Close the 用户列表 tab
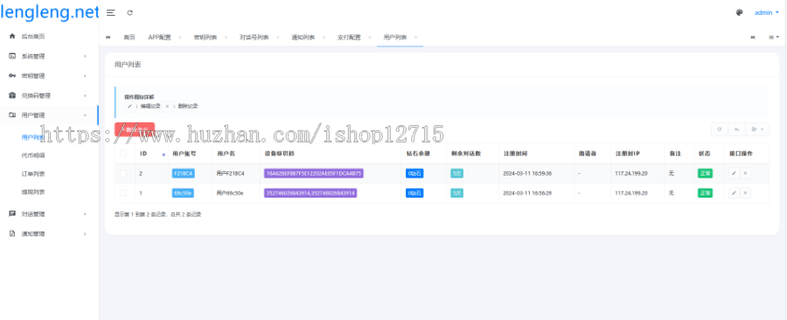Viewport: 787px width, 320px height. pos(415,37)
